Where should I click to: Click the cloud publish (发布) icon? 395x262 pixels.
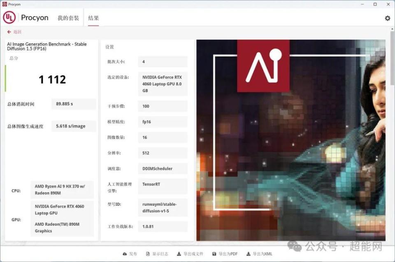pyautogui.click(x=124, y=254)
